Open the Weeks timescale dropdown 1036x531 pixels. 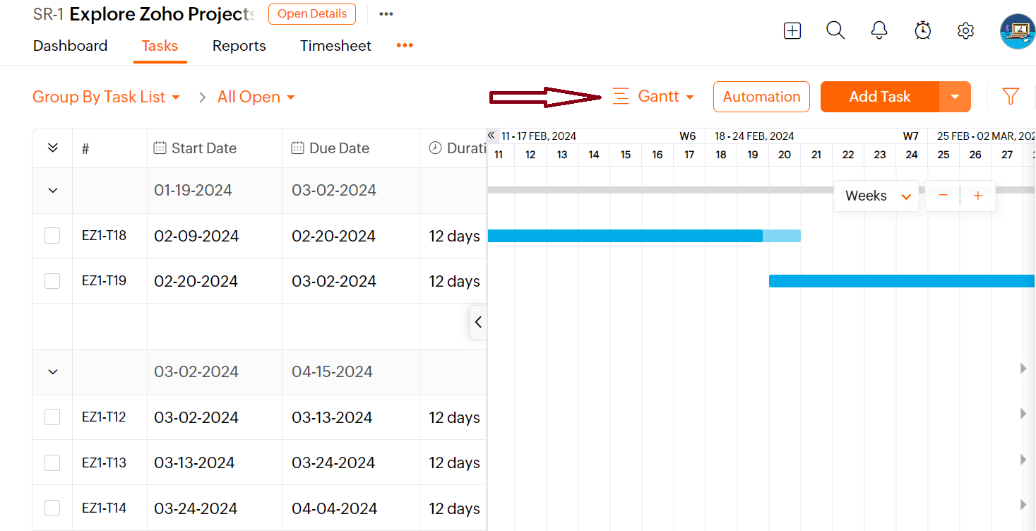876,196
